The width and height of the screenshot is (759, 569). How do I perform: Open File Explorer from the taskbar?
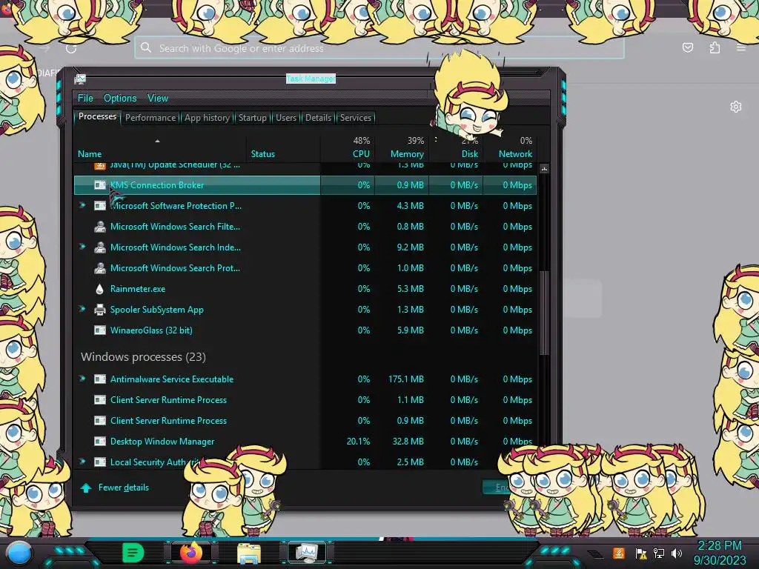click(249, 553)
